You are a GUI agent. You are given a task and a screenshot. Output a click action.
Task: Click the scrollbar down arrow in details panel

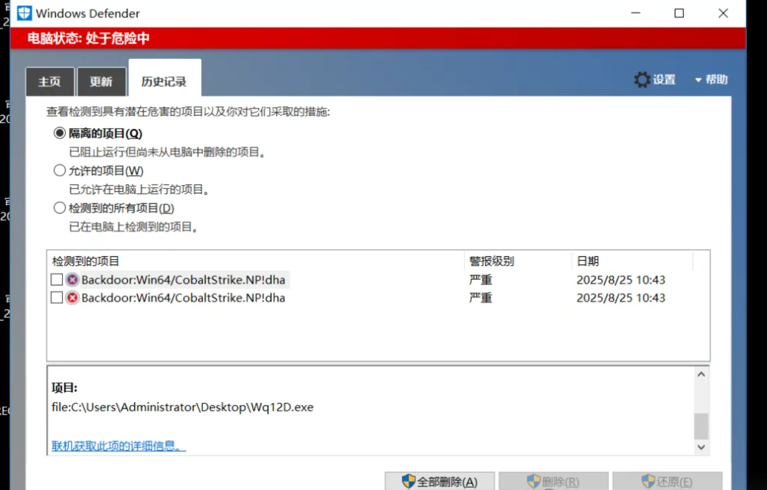701,447
